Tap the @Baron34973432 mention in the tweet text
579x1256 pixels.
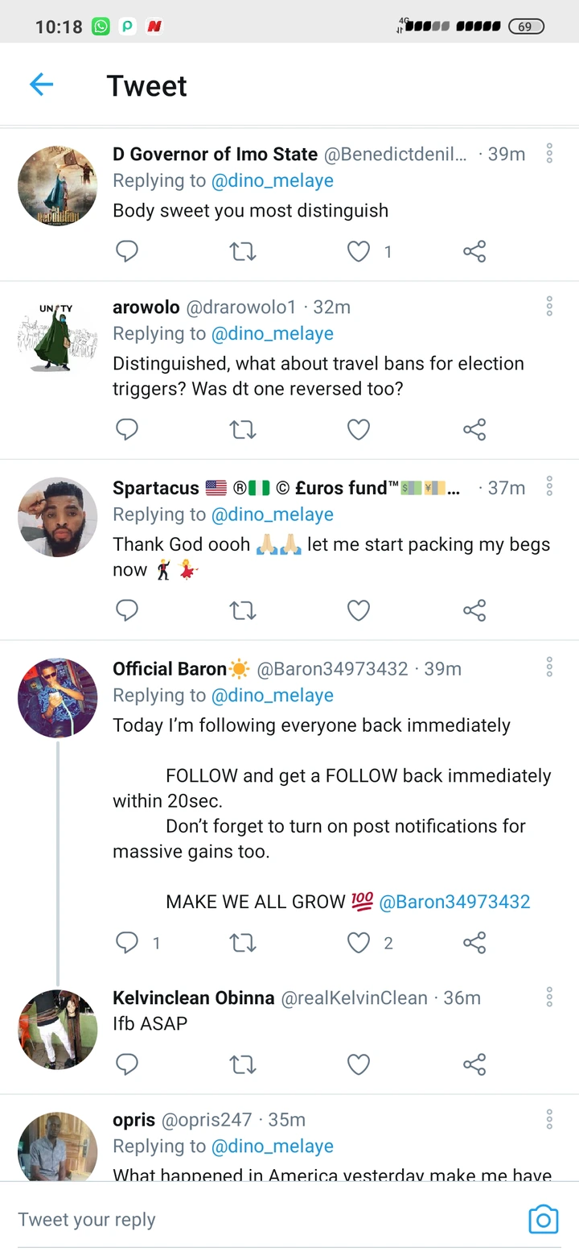pyautogui.click(x=454, y=902)
